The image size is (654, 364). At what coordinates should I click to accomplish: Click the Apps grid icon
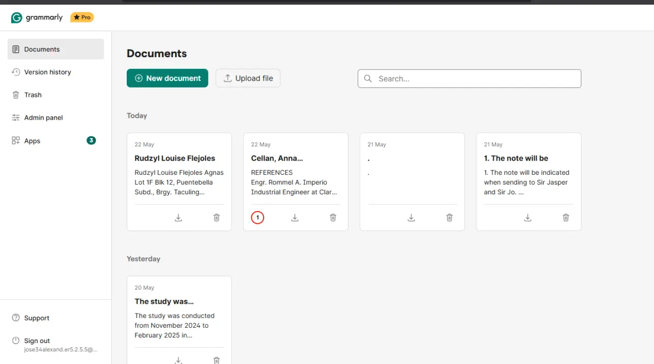(16, 141)
